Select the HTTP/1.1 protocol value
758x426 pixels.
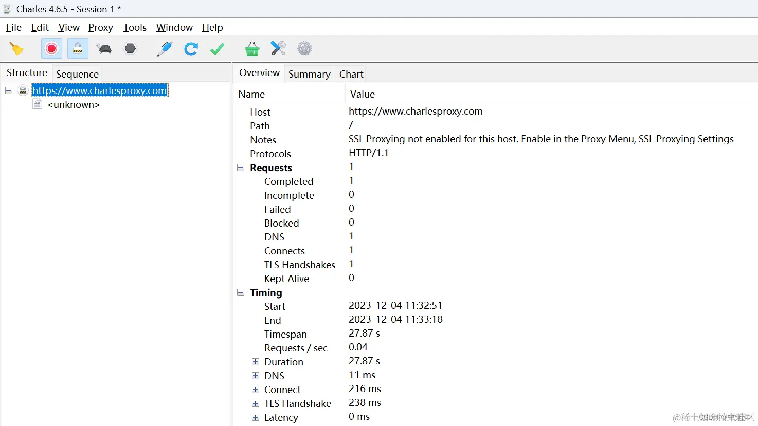[369, 153]
